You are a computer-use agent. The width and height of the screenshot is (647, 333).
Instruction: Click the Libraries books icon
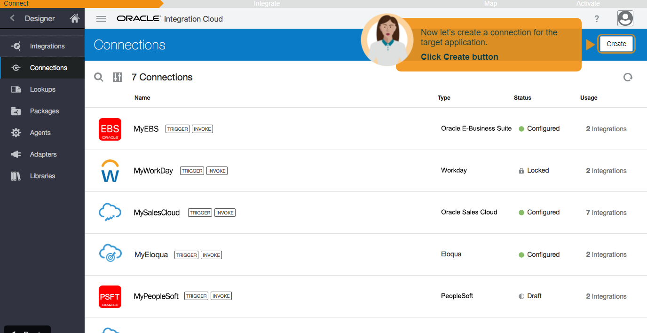click(16, 176)
